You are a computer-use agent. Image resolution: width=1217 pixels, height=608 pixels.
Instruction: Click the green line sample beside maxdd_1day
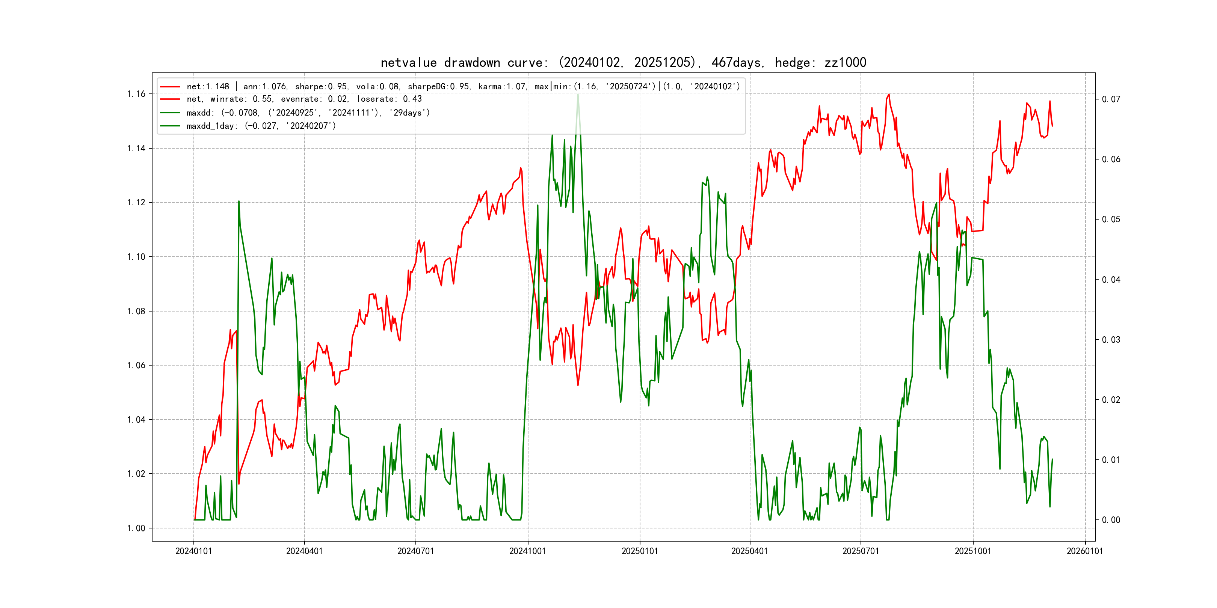(170, 126)
